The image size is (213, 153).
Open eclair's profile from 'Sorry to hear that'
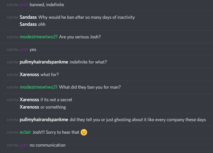click(26, 132)
